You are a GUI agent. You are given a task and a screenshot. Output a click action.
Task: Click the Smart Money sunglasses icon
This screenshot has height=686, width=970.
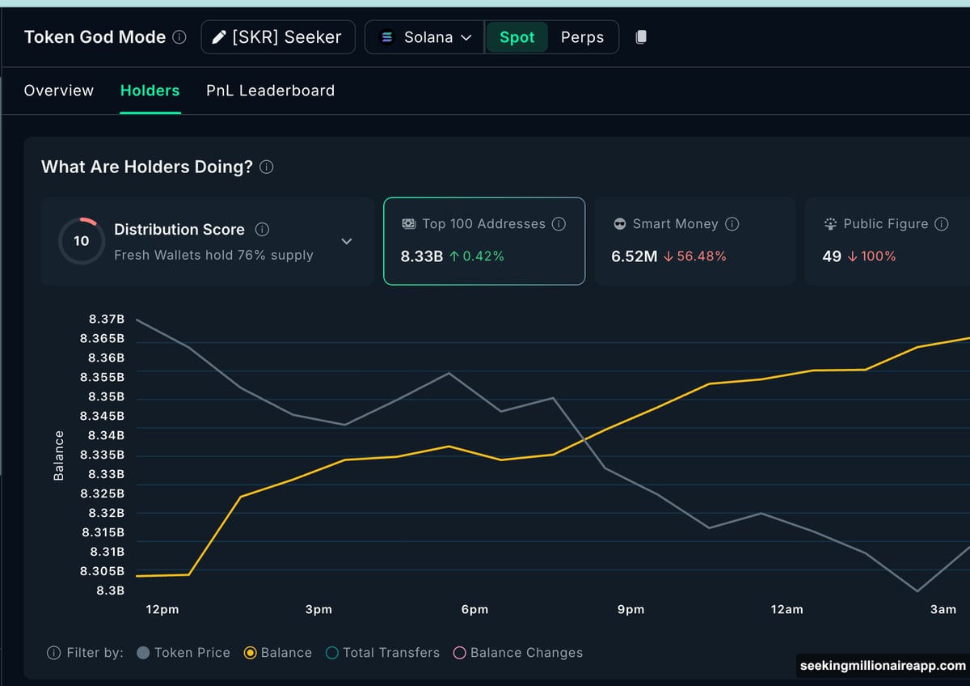click(x=618, y=224)
